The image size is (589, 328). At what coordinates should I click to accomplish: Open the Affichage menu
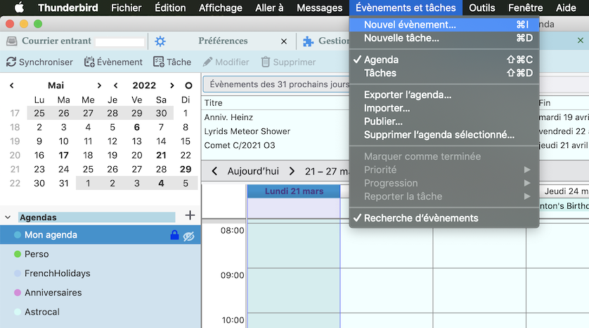click(221, 8)
